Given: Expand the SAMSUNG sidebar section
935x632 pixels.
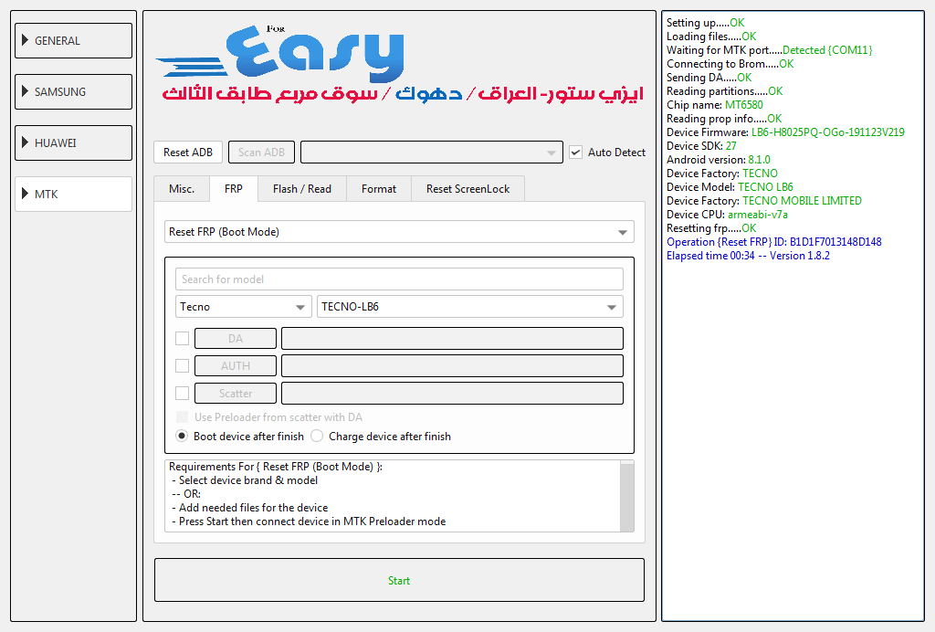Looking at the screenshot, I should pos(73,92).
